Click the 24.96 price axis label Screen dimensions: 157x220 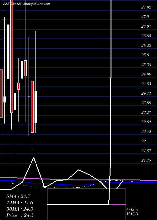[146, 74]
